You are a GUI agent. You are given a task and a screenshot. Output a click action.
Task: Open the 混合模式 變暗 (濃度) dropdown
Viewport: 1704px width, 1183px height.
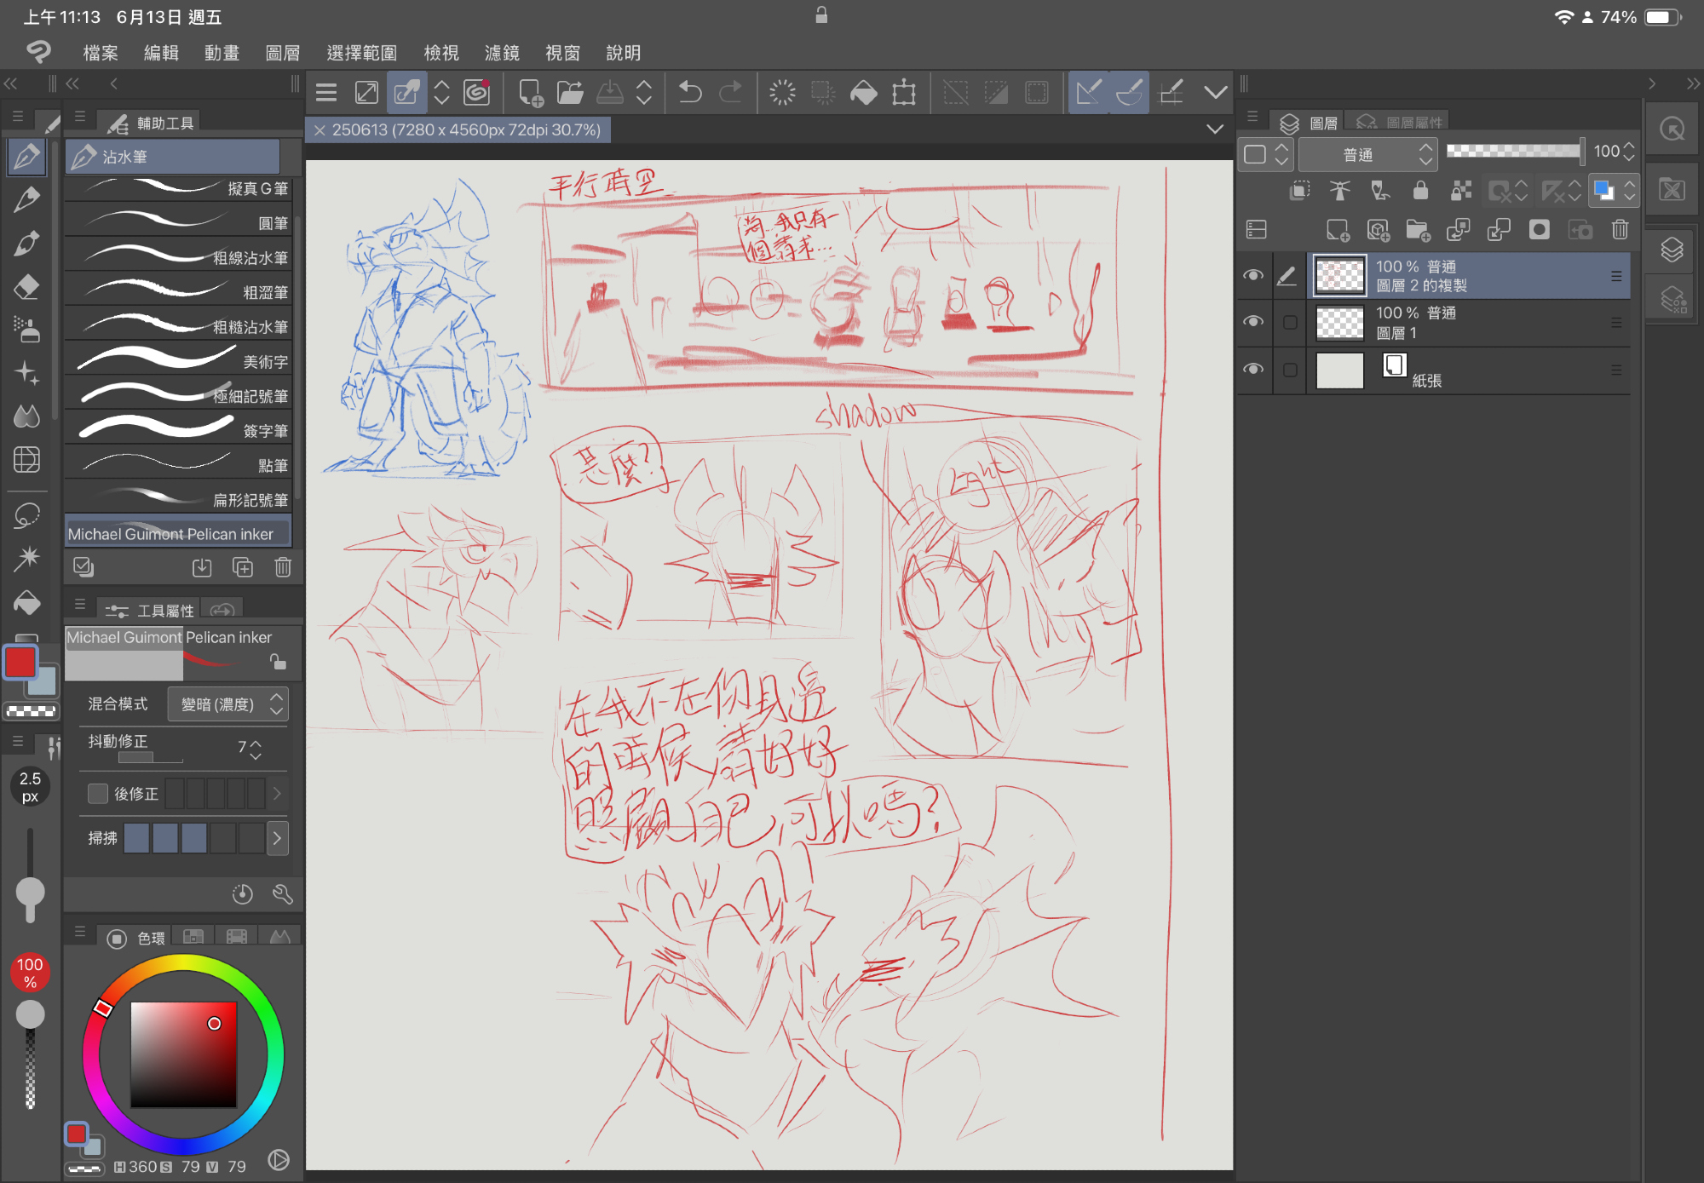coord(227,704)
